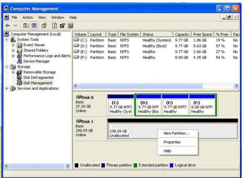Sort by the Status column header
242x178 pixels.
(x=157, y=34)
